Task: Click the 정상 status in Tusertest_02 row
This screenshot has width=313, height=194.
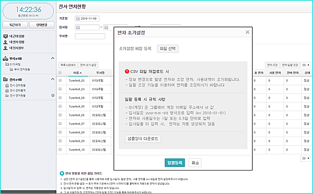Action: click(306, 81)
